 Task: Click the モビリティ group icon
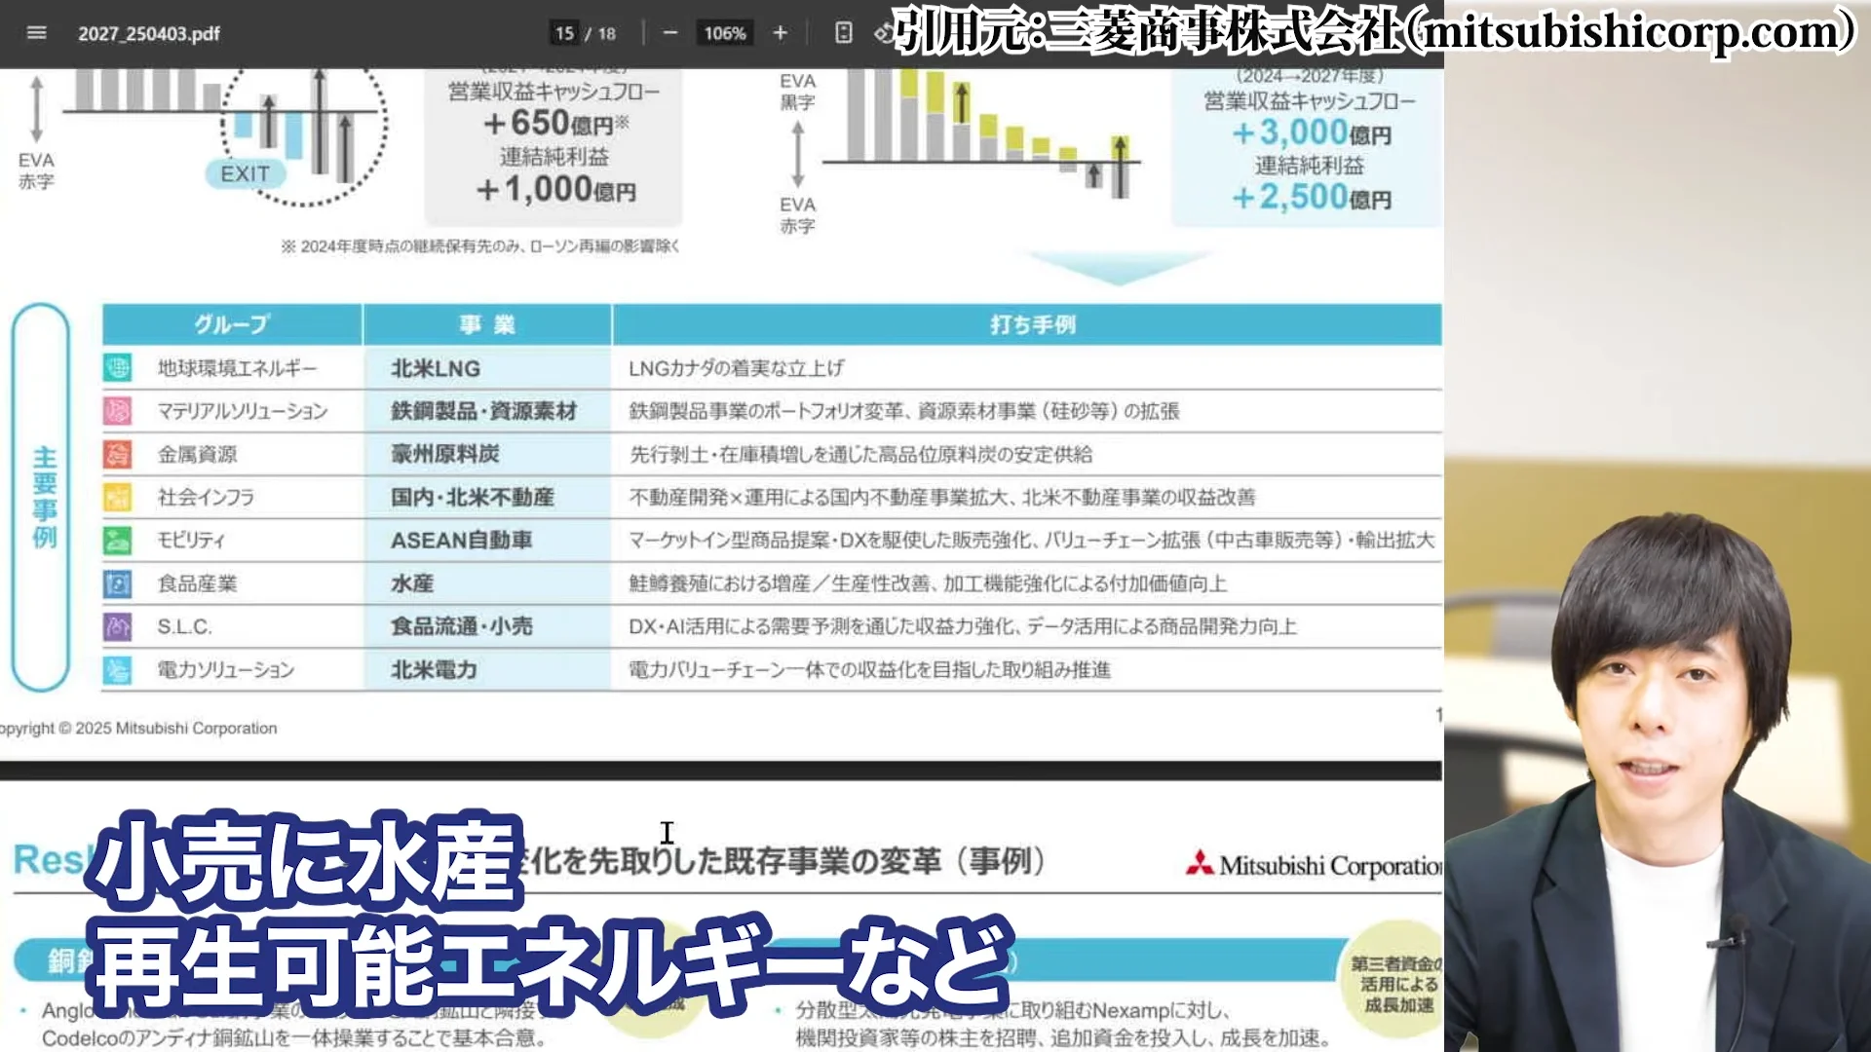(118, 541)
